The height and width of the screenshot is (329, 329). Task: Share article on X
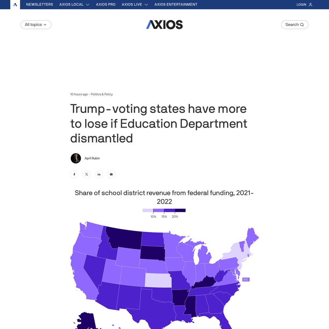tap(87, 174)
